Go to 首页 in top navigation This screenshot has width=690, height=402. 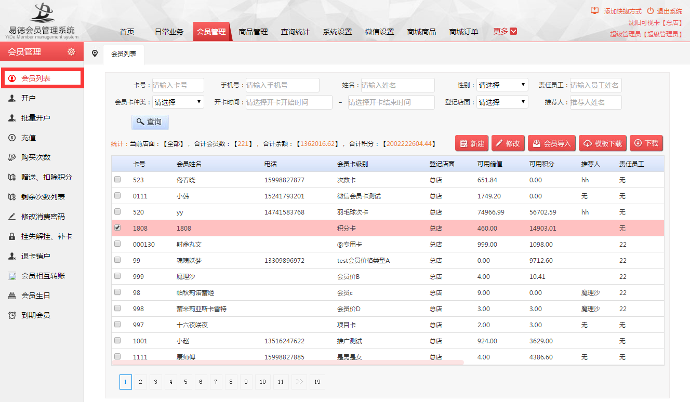(127, 32)
